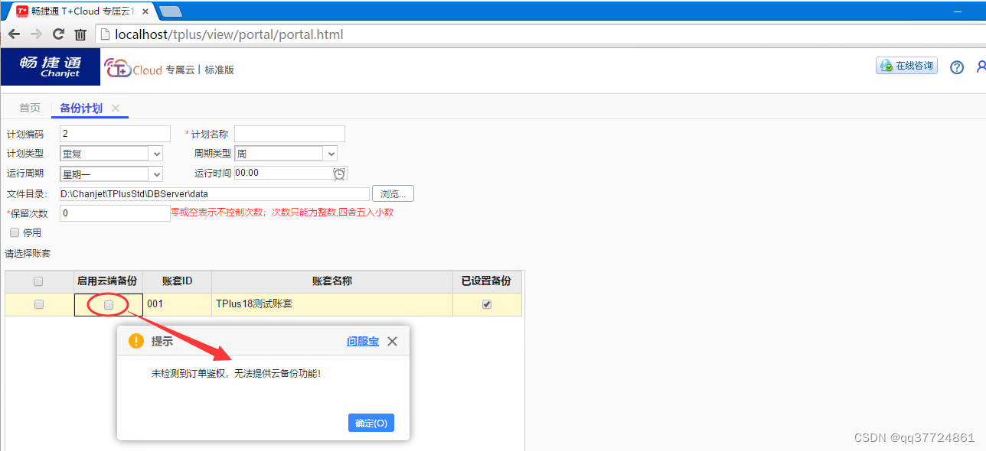Open the help question mark icon
Image resolution: width=986 pixels, height=451 pixels.
click(x=956, y=67)
